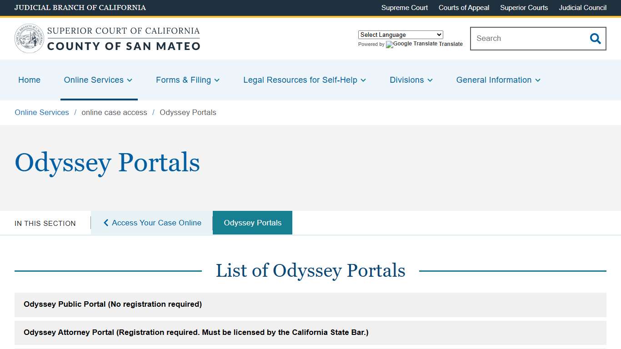Open the Home menu item
Viewport: 621px width, 349px height.
(x=29, y=80)
